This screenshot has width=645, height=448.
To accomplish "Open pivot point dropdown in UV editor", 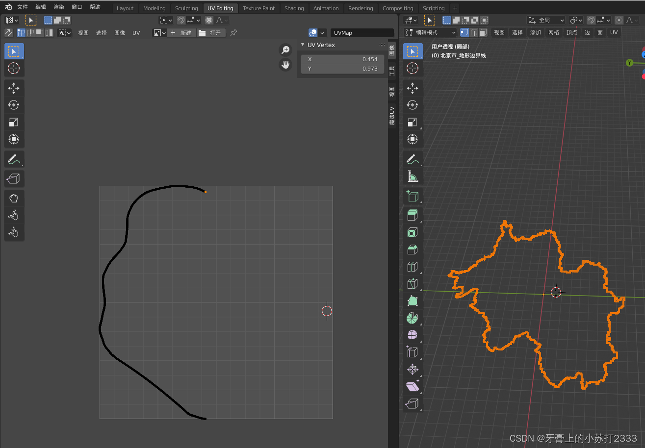I will [166, 20].
